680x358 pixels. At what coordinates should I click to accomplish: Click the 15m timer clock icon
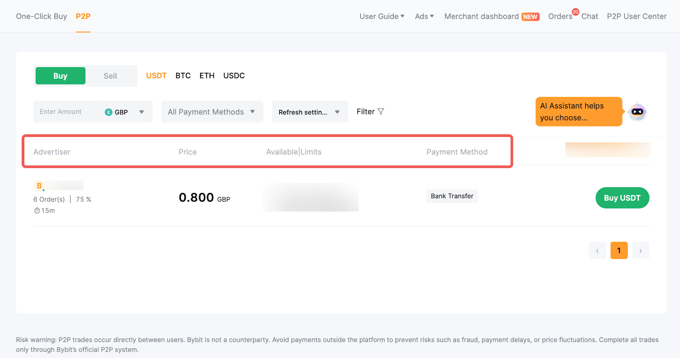(x=37, y=210)
